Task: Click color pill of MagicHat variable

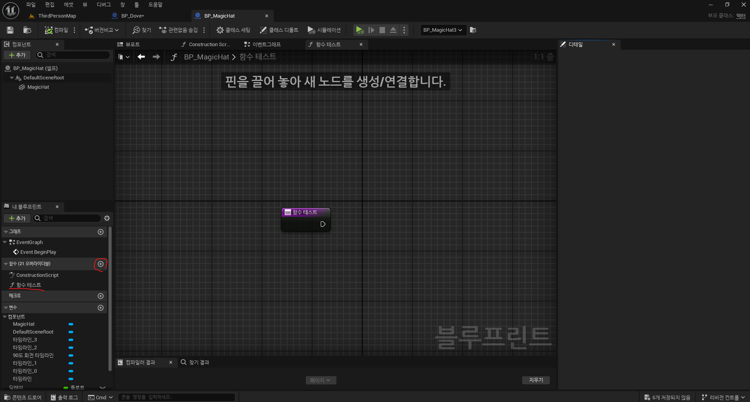Action: [x=71, y=324]
